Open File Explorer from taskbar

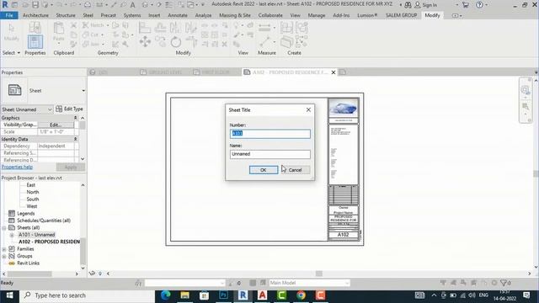point(185,295)
